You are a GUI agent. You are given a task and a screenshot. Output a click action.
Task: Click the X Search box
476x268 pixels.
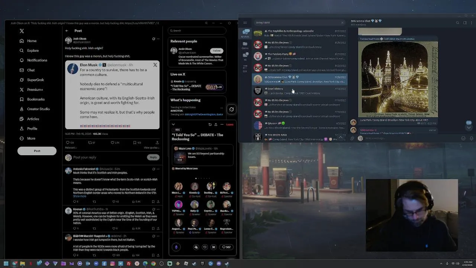point(197,31)
